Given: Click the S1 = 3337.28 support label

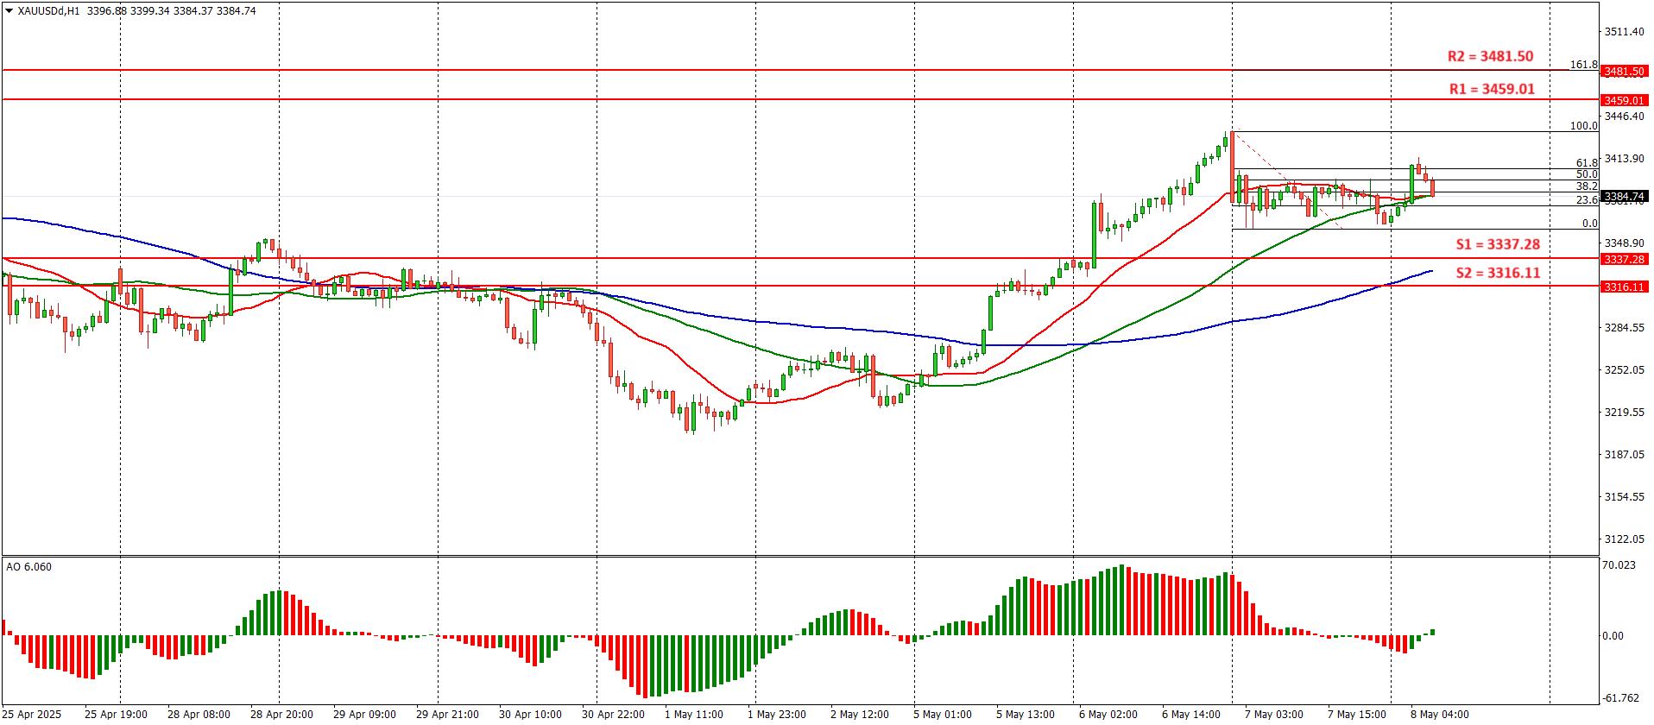Looking at the screenshot, I should [1497, 244].
